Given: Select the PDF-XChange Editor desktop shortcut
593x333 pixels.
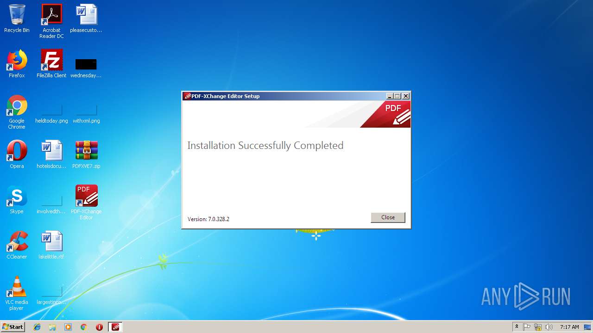Looking at the screenshot, I should [86, 203].
